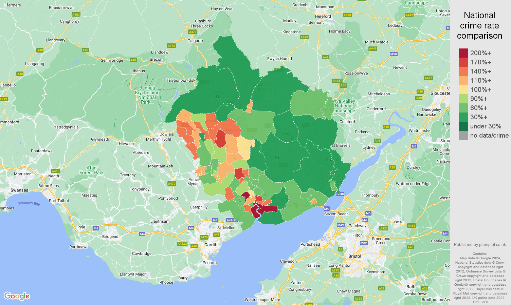Click the Barry town label

[x=183, y=278]
